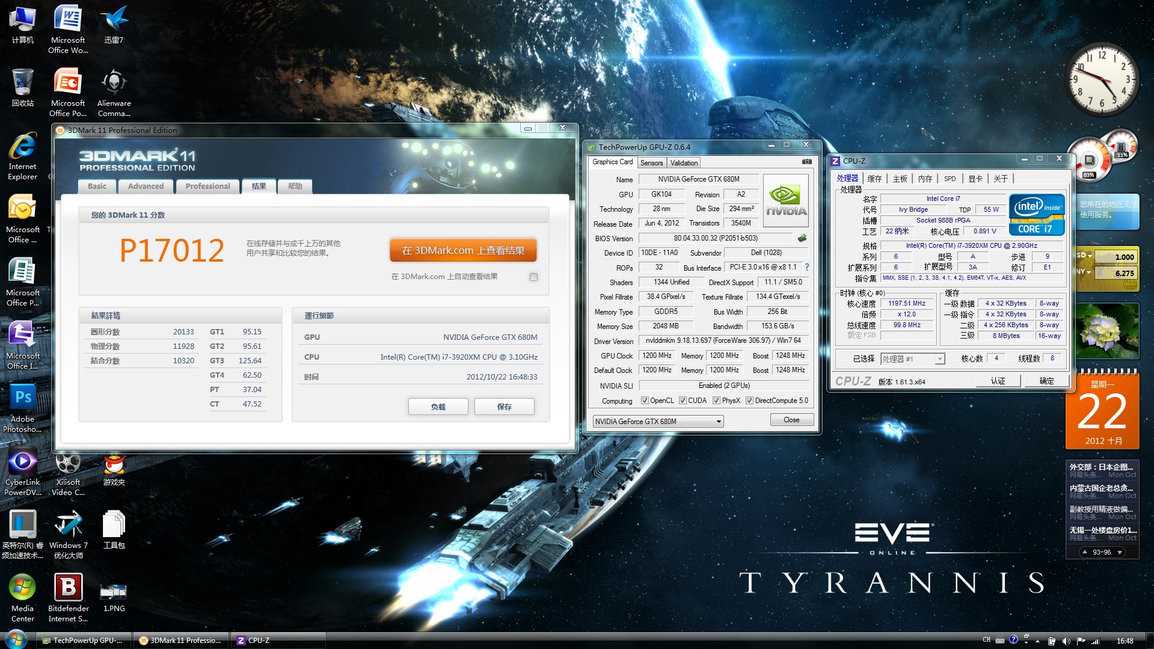Switch to 帮助 help tab in 3DMark
This screenshot has width=1154, height=649.
(295, 186)
